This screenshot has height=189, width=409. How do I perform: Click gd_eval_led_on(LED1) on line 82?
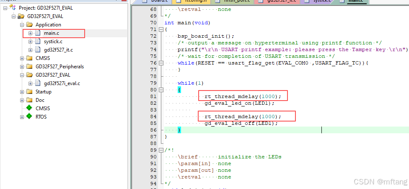pyautogui.click(x=240, y=103)
